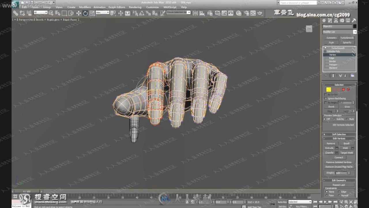This screenshot has height=208, width=369.
Task: Click the Render Production teapot icon
Action: click(x=260, y=13)
